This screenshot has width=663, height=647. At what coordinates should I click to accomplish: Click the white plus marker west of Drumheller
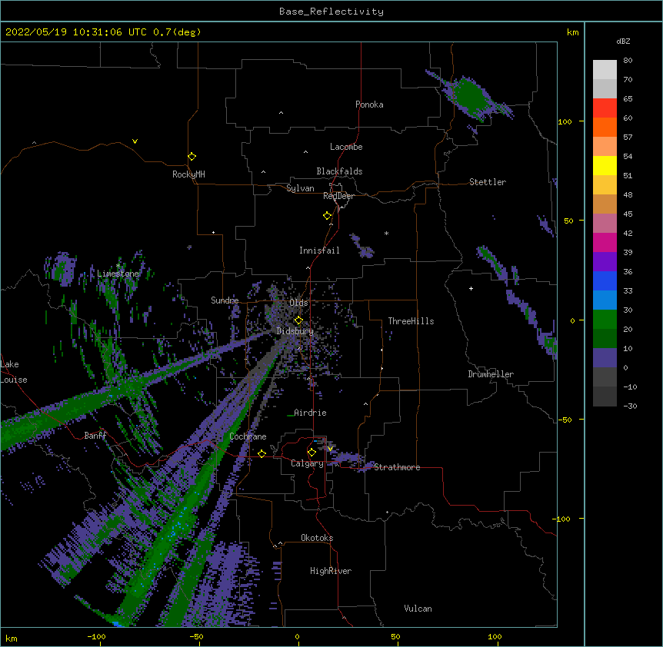tap(471, 288)
